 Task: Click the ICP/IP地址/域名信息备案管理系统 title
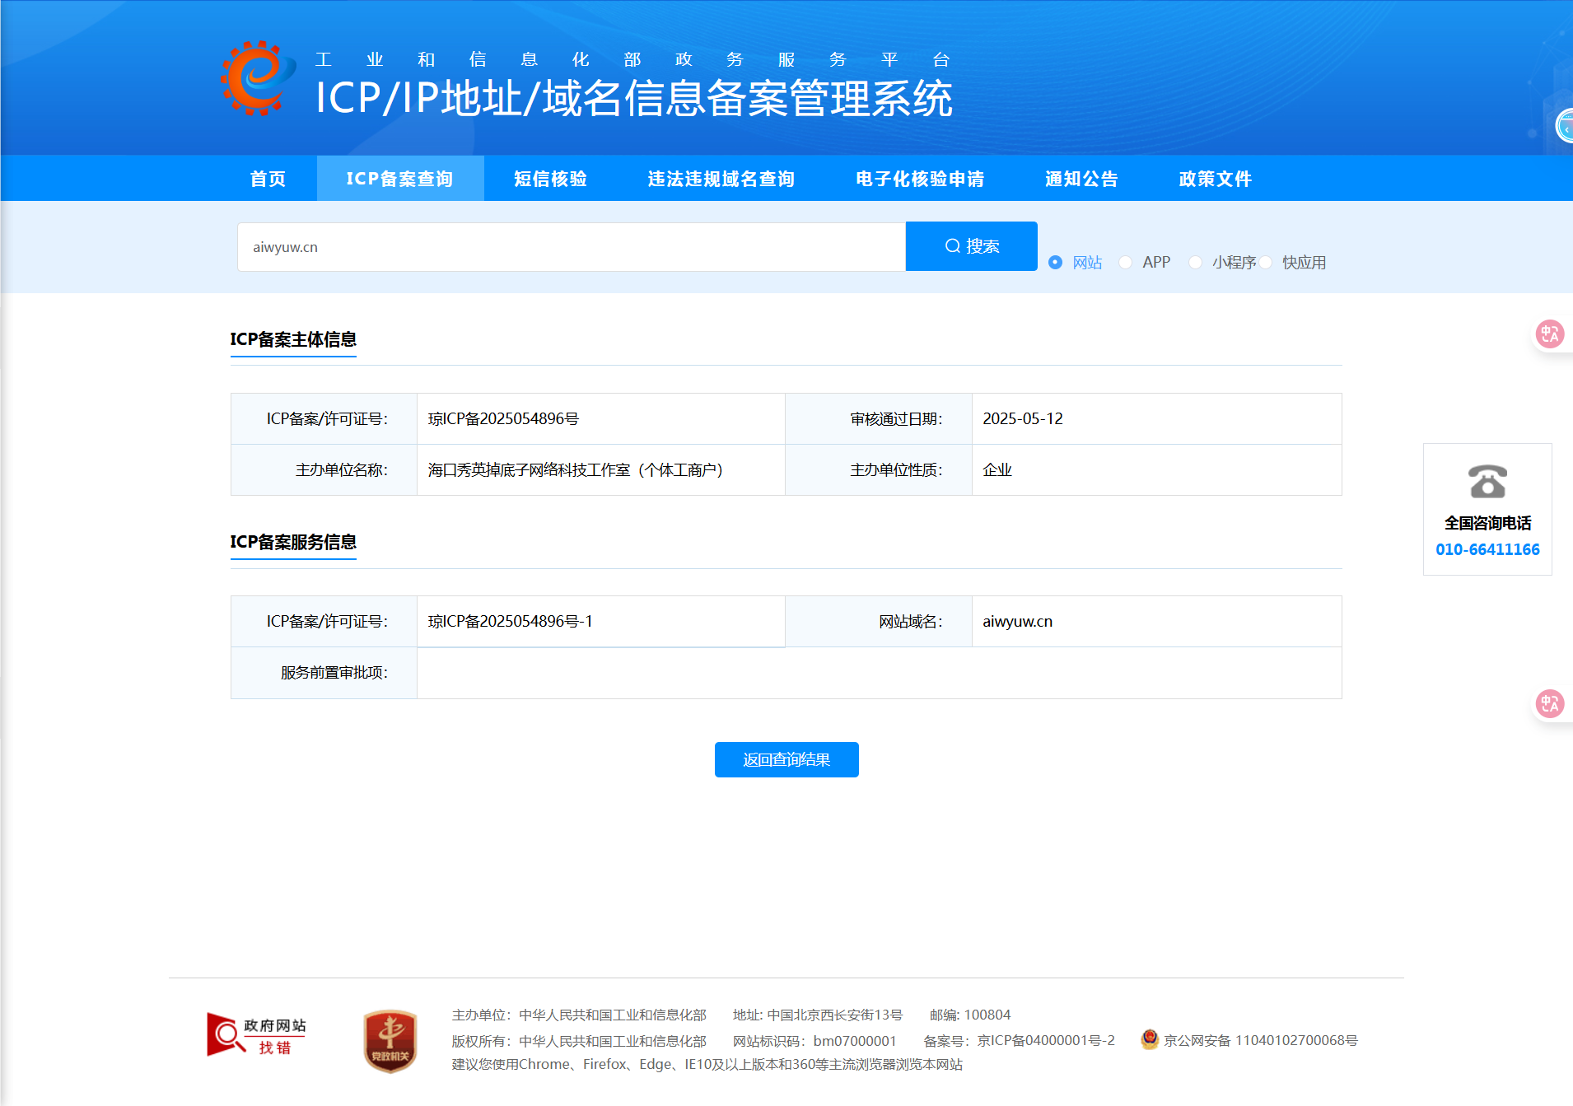(x=634, y=99)
